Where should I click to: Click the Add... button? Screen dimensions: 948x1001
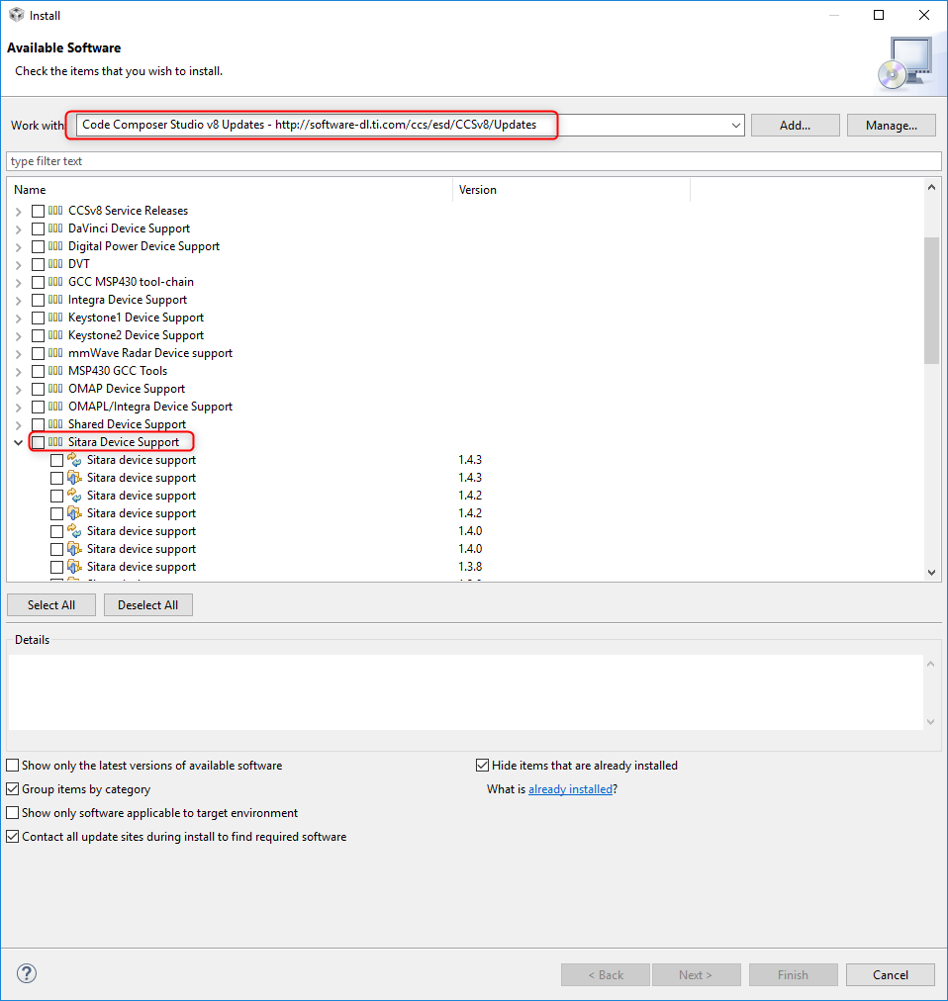(795, 125)
